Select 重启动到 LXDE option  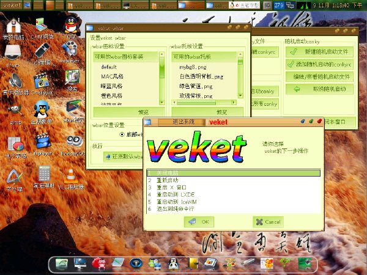pos(234,194)
